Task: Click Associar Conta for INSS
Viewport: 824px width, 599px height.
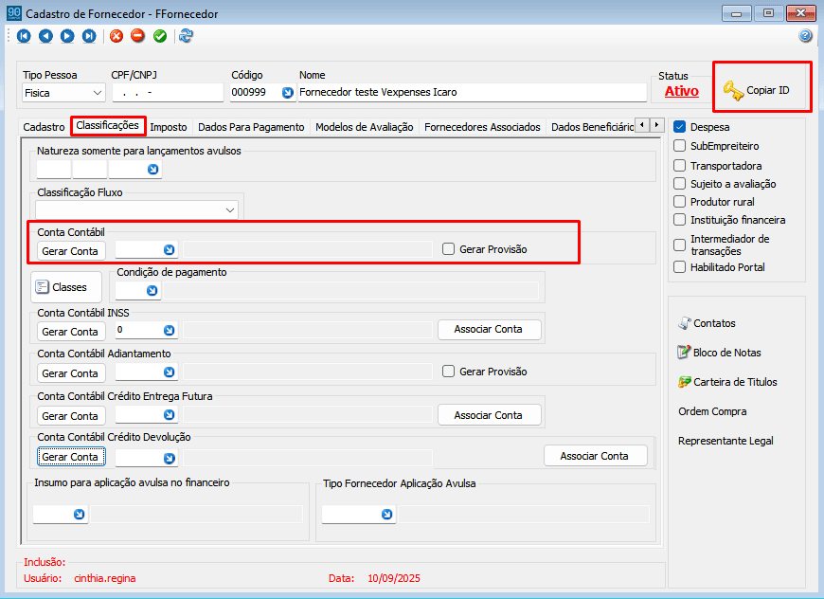Action: click(489, 329)
